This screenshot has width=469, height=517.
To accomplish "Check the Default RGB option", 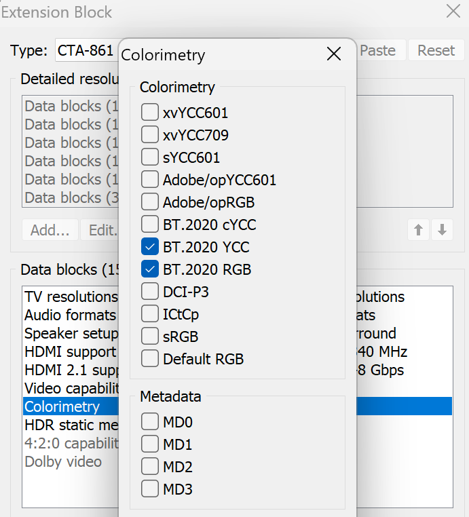I will pyautogui.click(x=150, y=359).
